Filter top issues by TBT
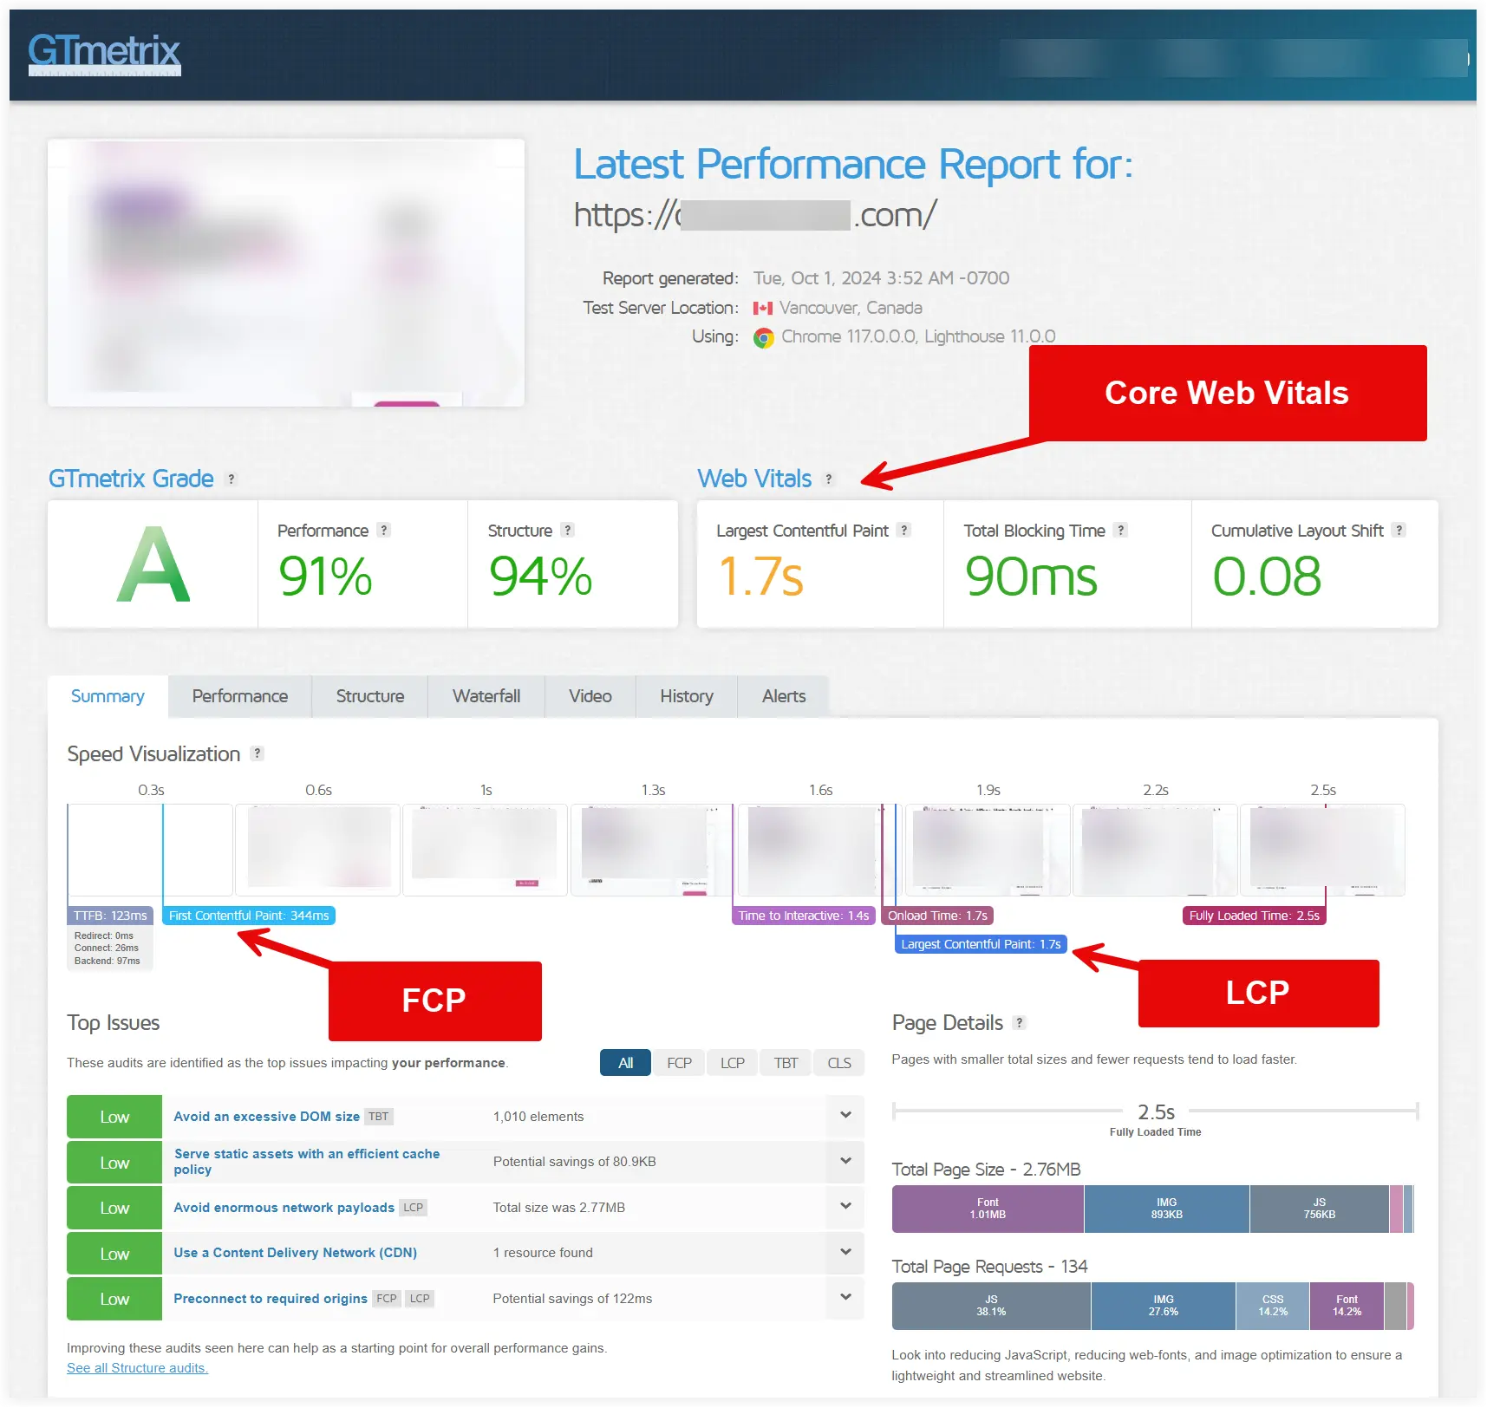Image resolution: width=1487 pixels, height=1408 pixels. coord(786,1063)
